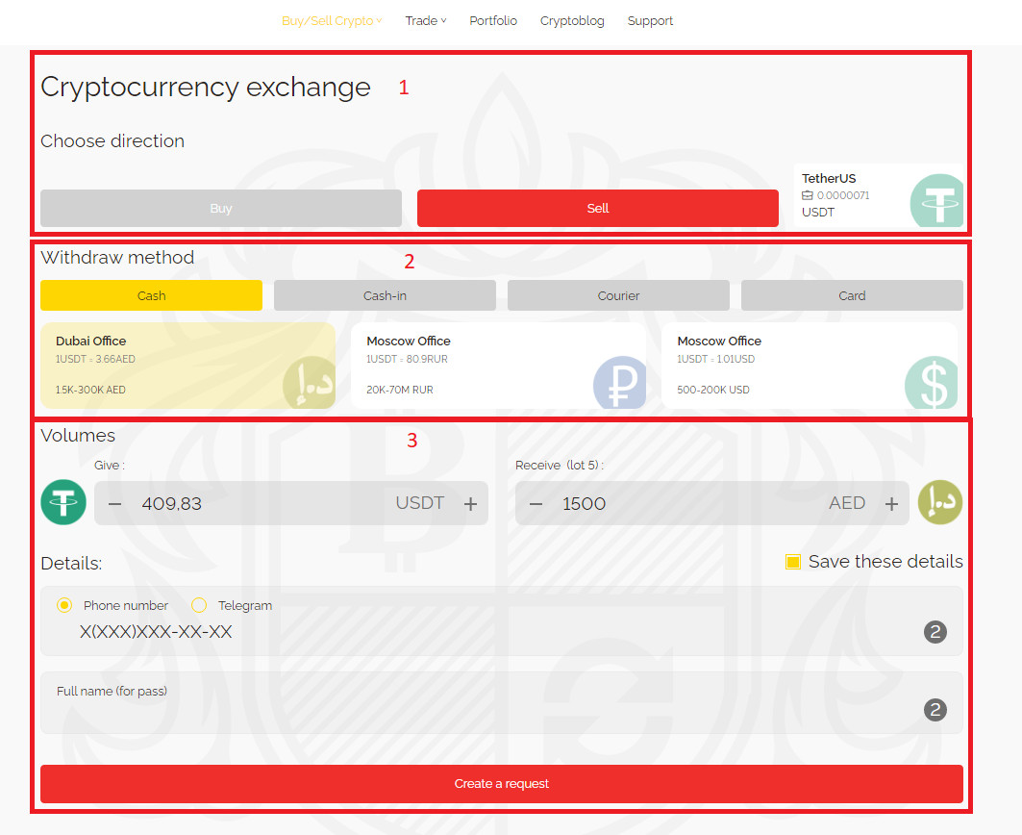Click the badge icon in phone number field
The height and width of the screenshot is (835, 1022).
click(935, 632)
